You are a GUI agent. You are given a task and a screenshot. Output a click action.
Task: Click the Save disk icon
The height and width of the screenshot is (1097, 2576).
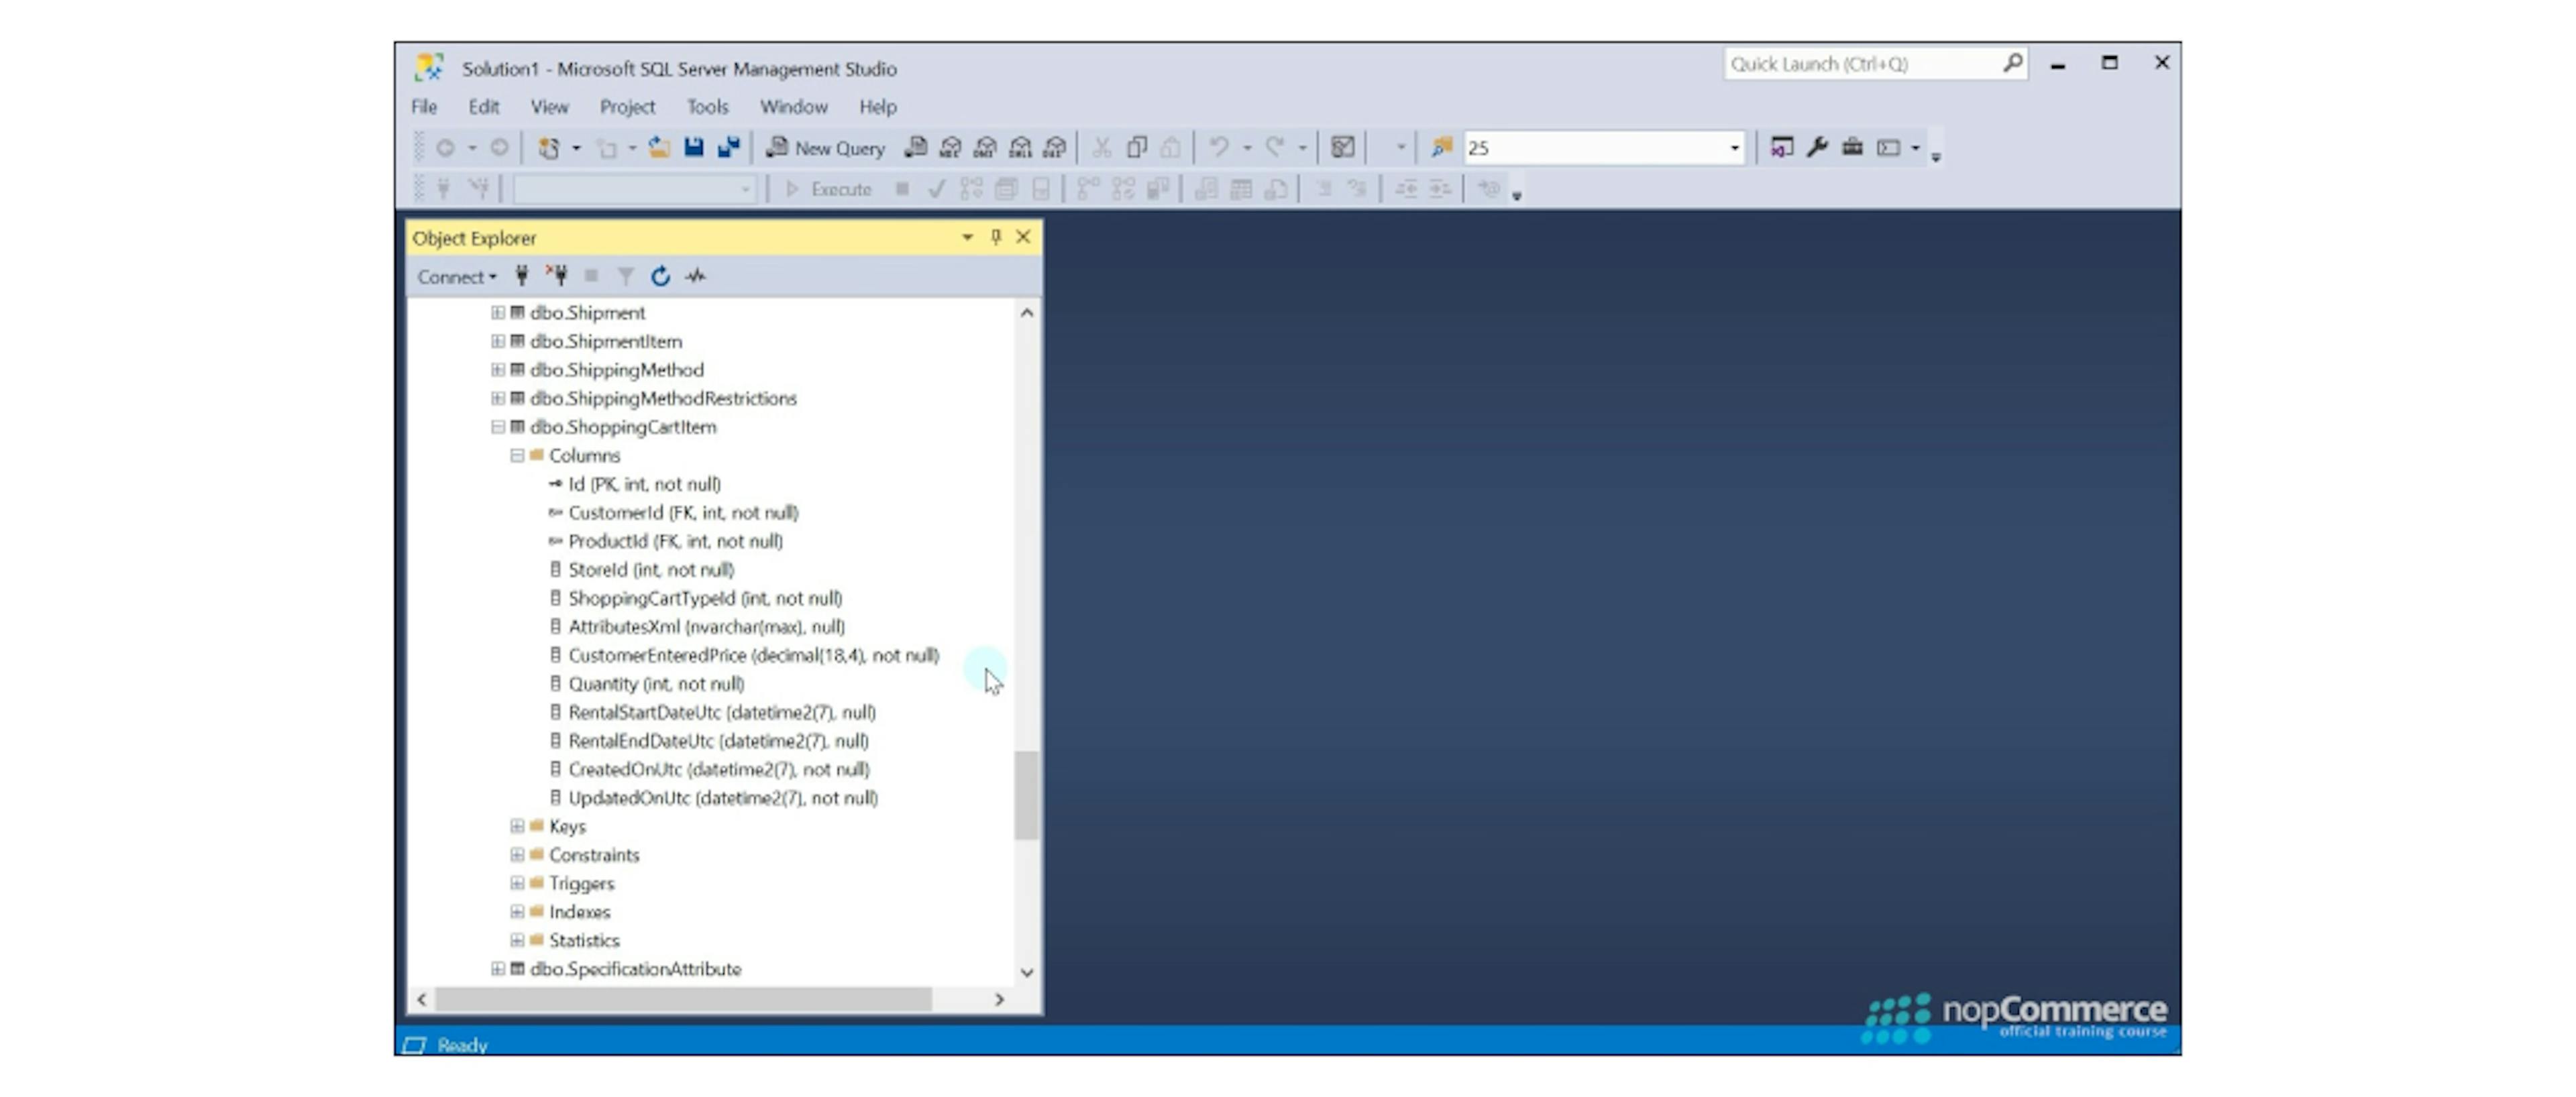pos(694,148)
